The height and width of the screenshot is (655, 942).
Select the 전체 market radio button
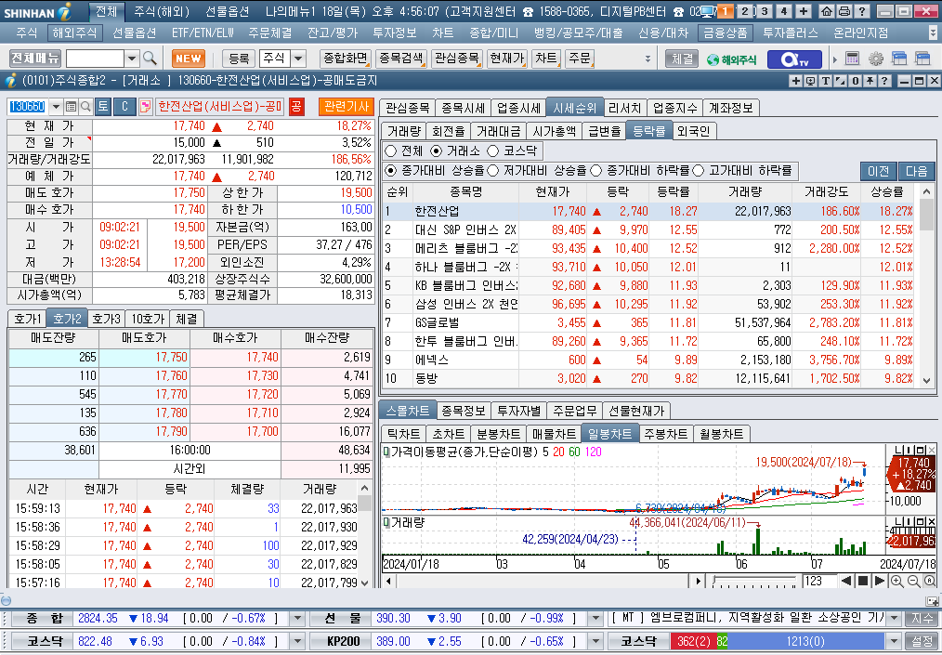(390, 151)
